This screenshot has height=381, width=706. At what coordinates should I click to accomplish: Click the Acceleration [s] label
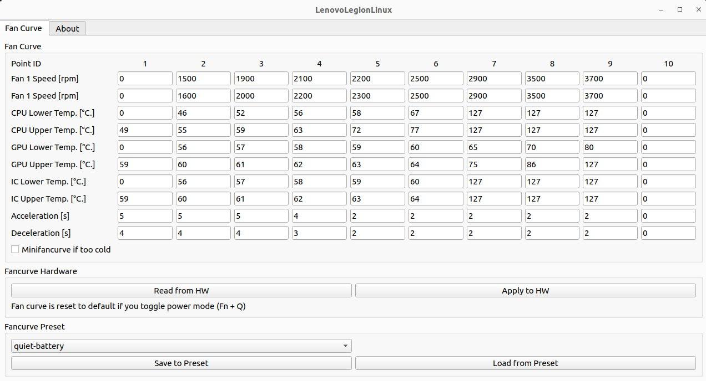click(40, 216)
